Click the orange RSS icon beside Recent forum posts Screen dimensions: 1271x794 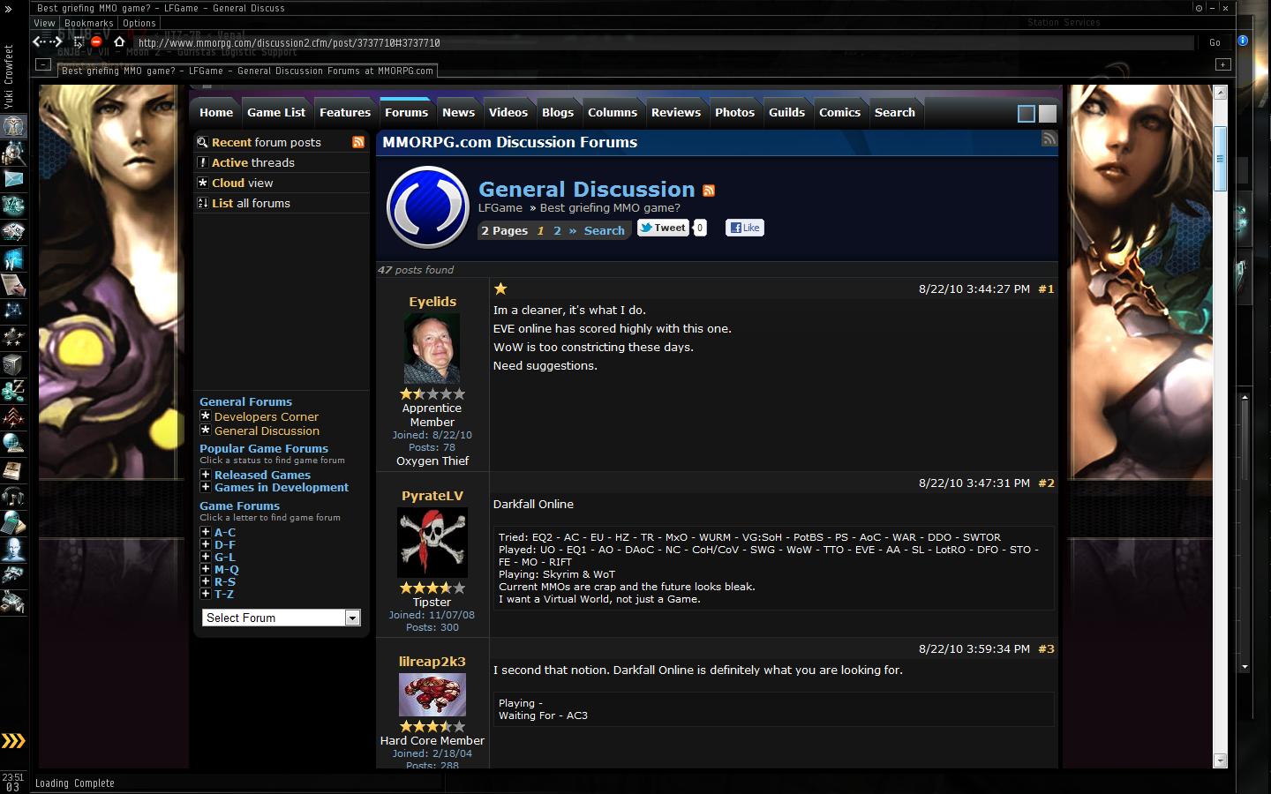(358, 142)
